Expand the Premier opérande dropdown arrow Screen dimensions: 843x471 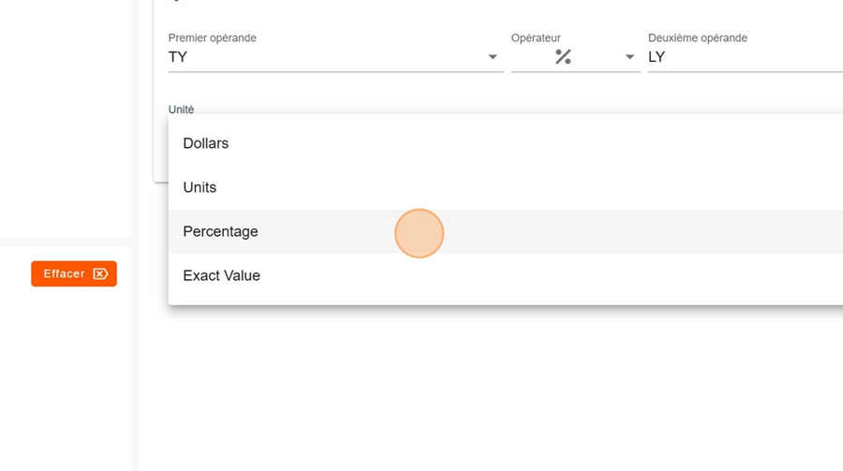[493, 57]
